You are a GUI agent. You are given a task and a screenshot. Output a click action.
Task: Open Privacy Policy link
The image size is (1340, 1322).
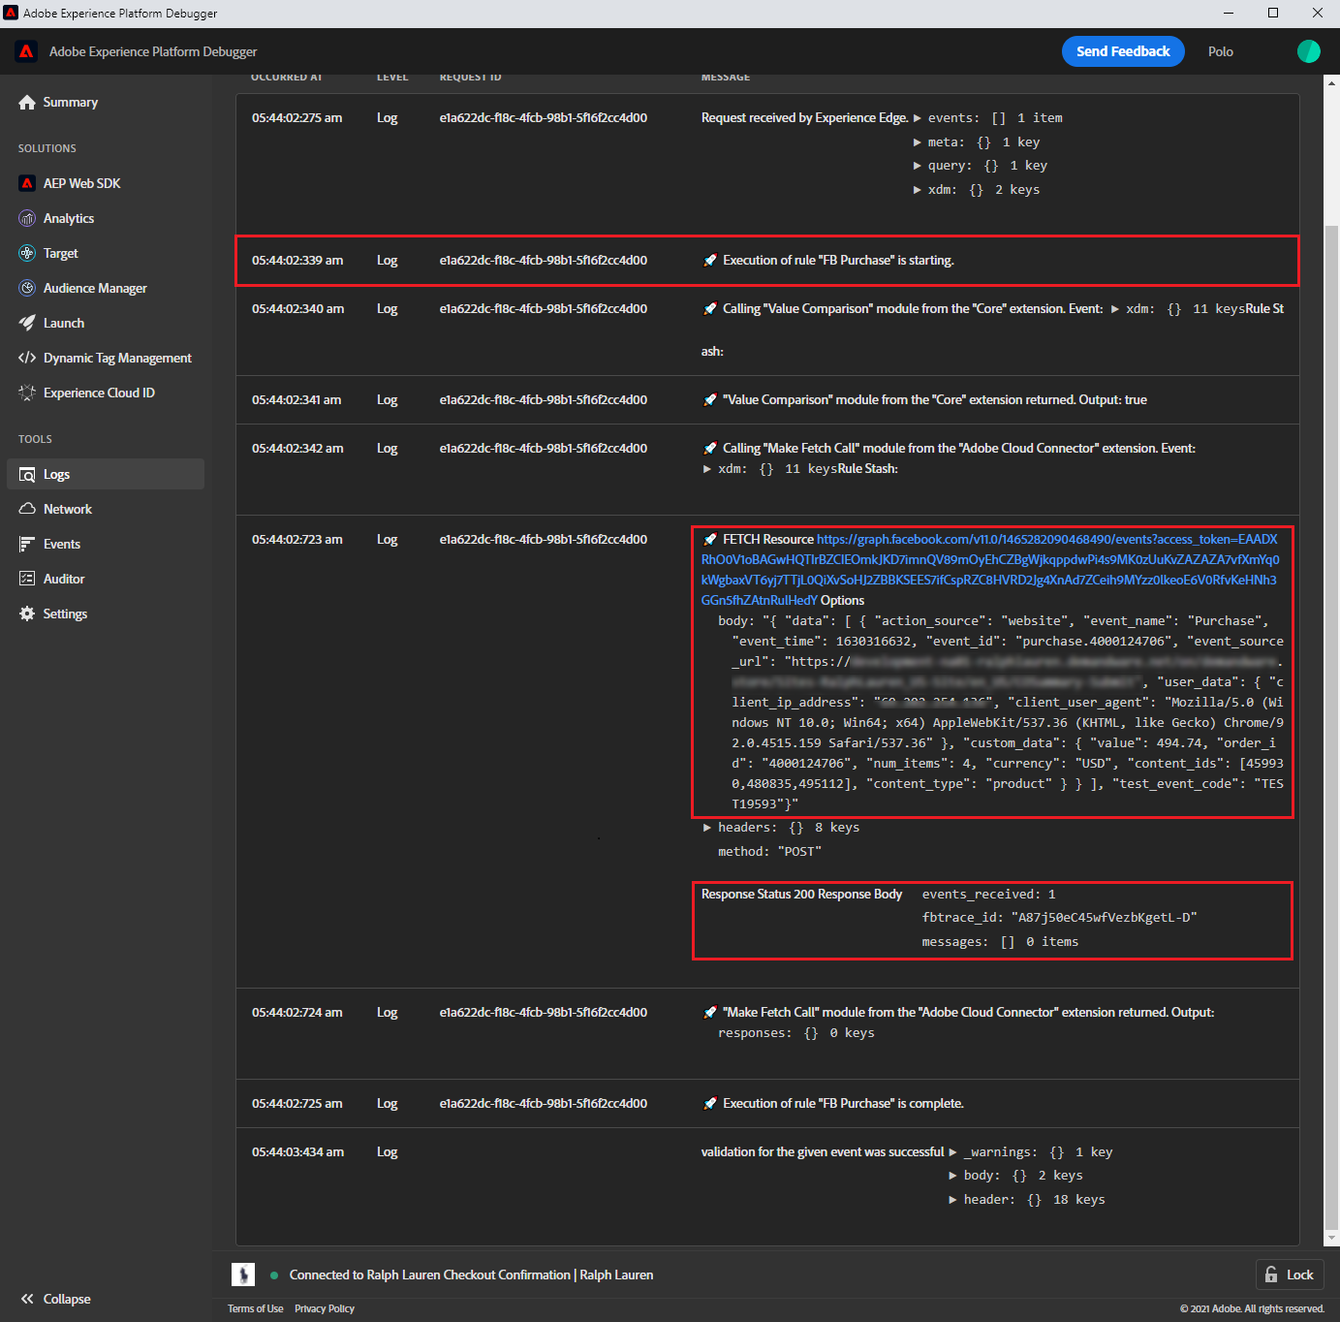[x=325, y=1308]
